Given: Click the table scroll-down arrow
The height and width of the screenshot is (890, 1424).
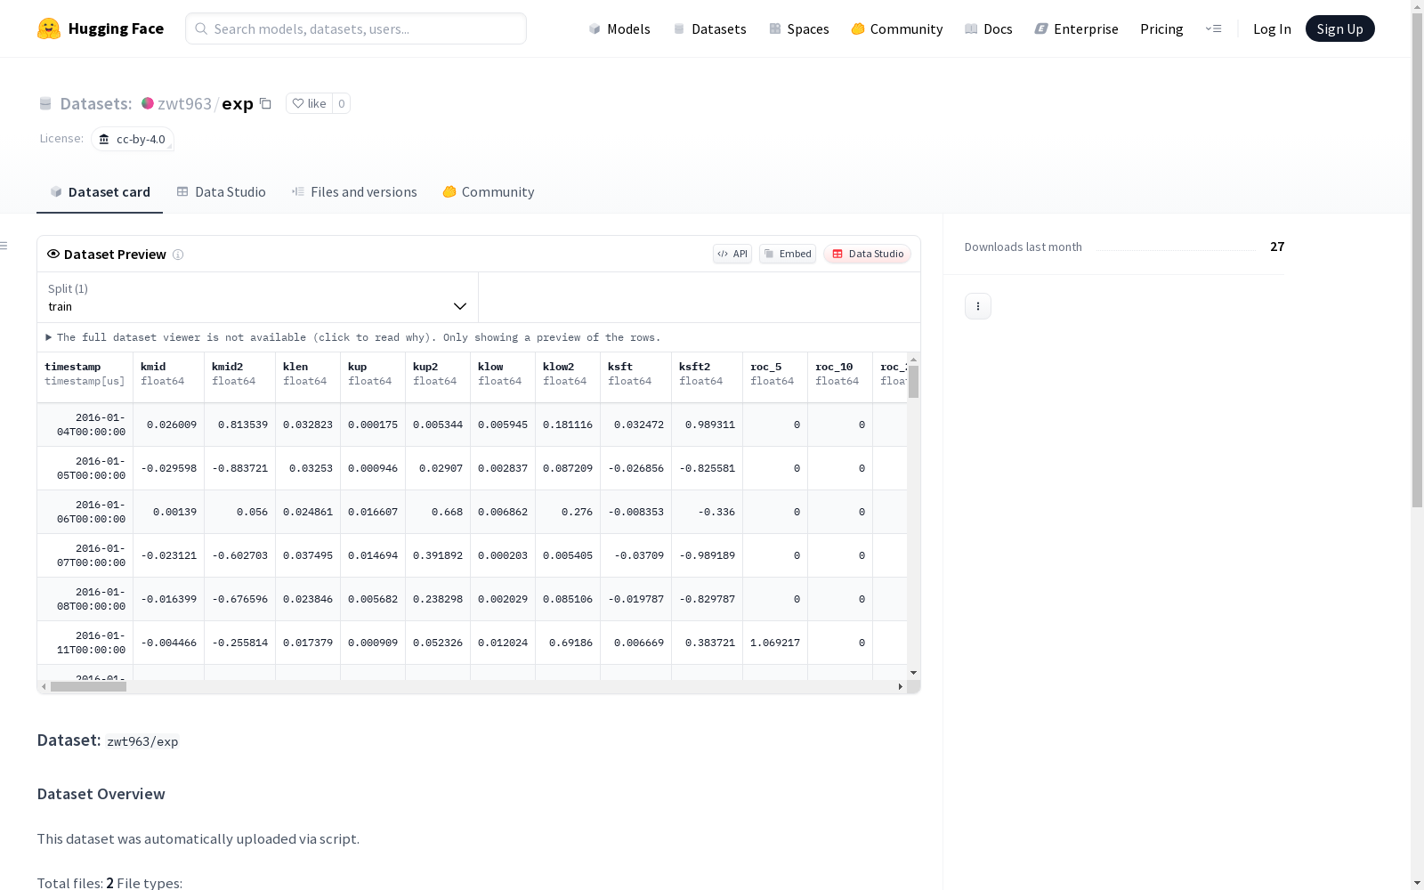Looking at the screenshot, I should coord(913,673).
